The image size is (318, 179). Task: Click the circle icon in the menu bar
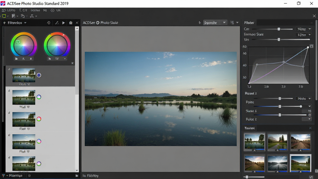(52, 10)
